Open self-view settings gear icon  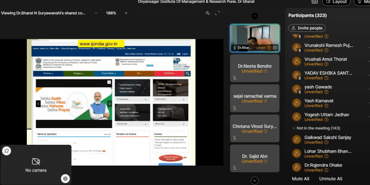65,179
